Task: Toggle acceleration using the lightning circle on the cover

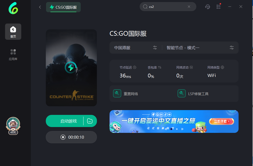Action: pyautogui.click(x=71, y=67)
